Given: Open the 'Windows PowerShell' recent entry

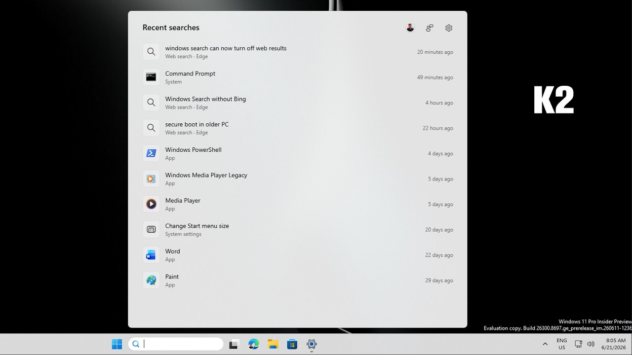Looking at the screenshot, I should 298,153.
